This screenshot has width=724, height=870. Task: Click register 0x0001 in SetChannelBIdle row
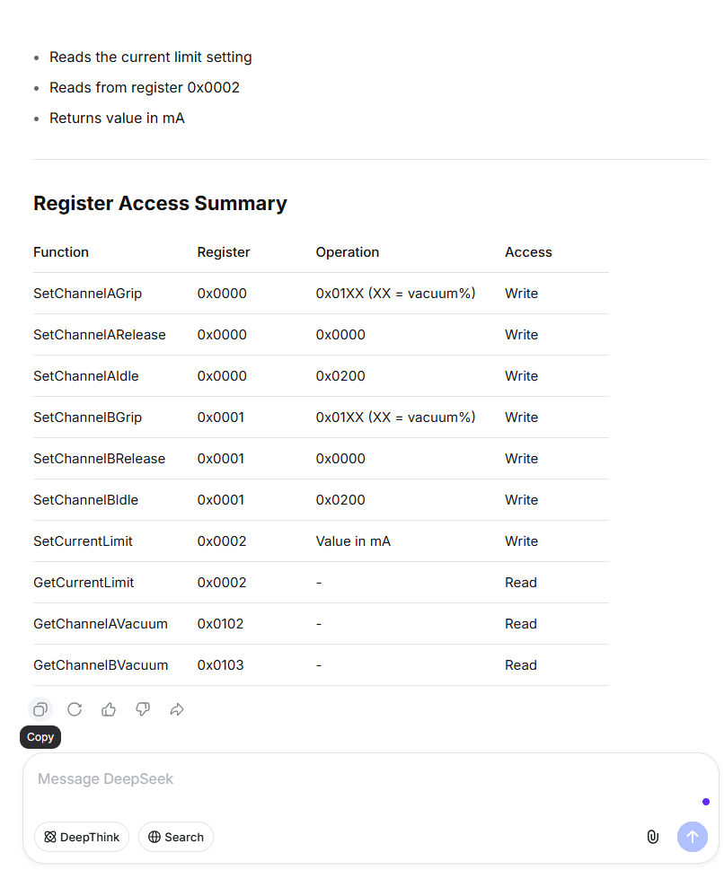(220, 499)
